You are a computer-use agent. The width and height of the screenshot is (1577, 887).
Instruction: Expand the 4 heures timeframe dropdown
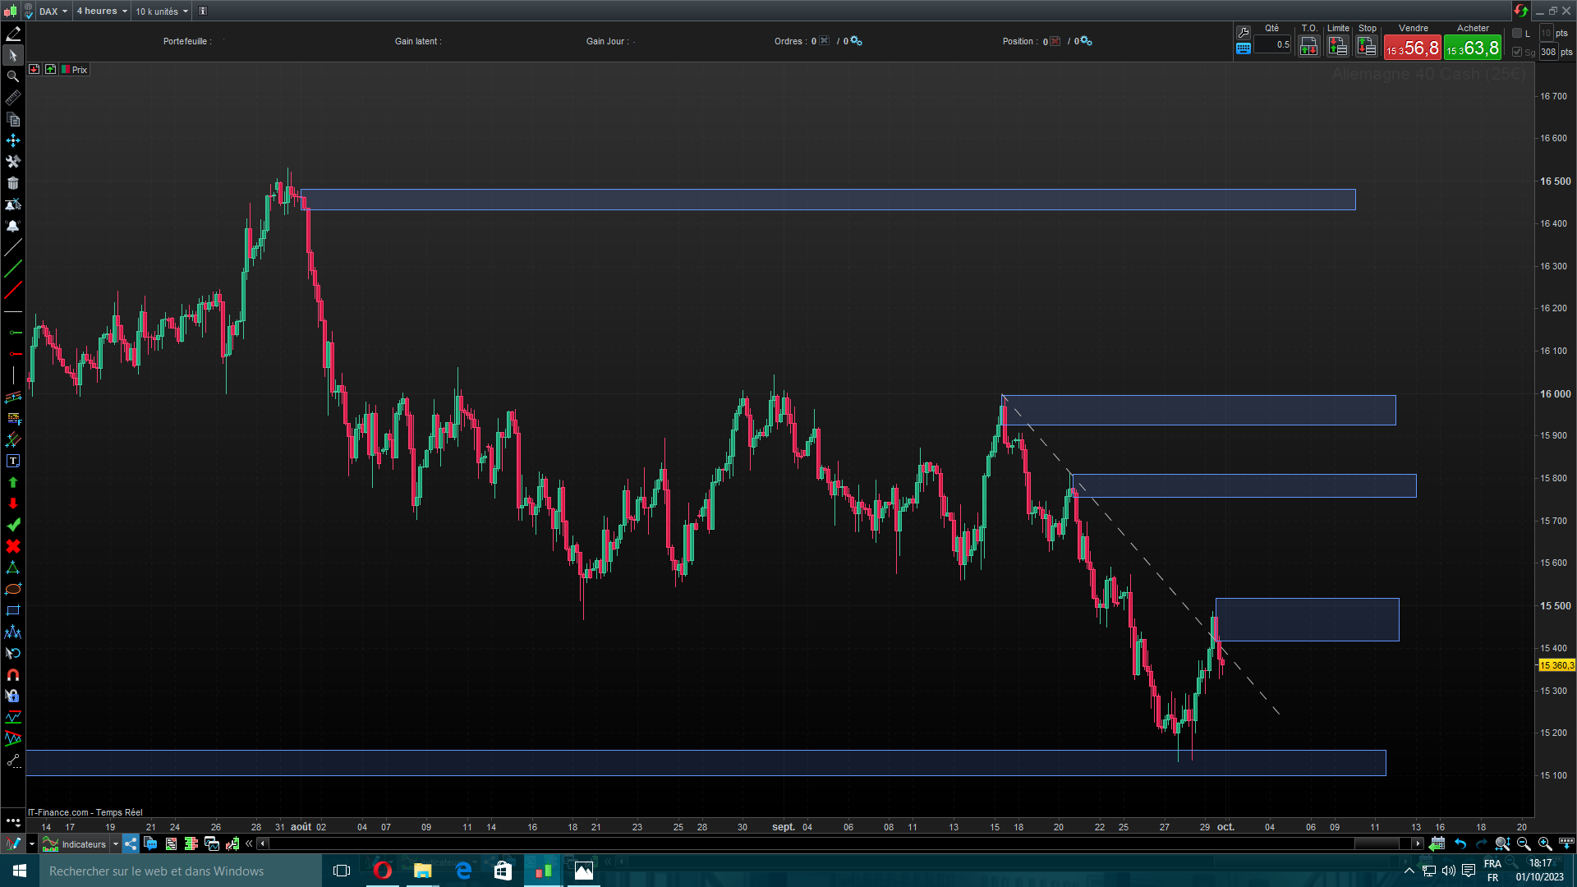[102, 11]
